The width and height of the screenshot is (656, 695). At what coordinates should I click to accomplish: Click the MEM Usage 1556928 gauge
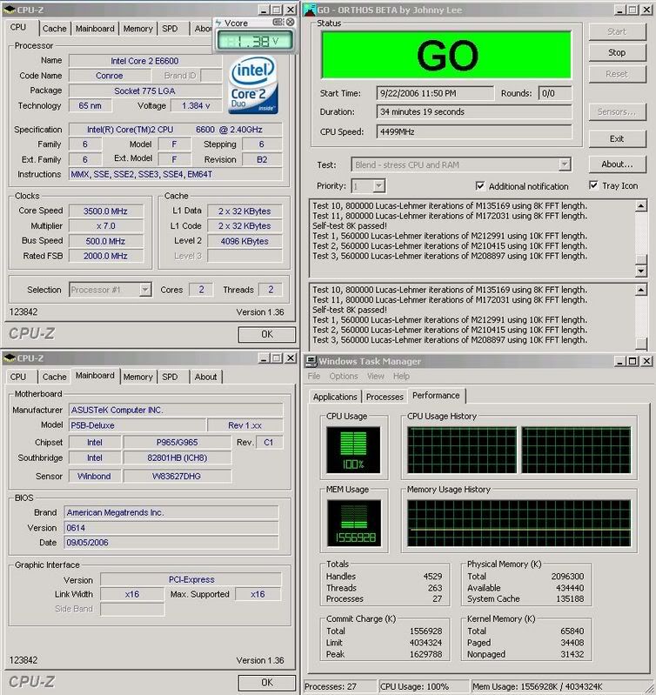pos(354,523)
